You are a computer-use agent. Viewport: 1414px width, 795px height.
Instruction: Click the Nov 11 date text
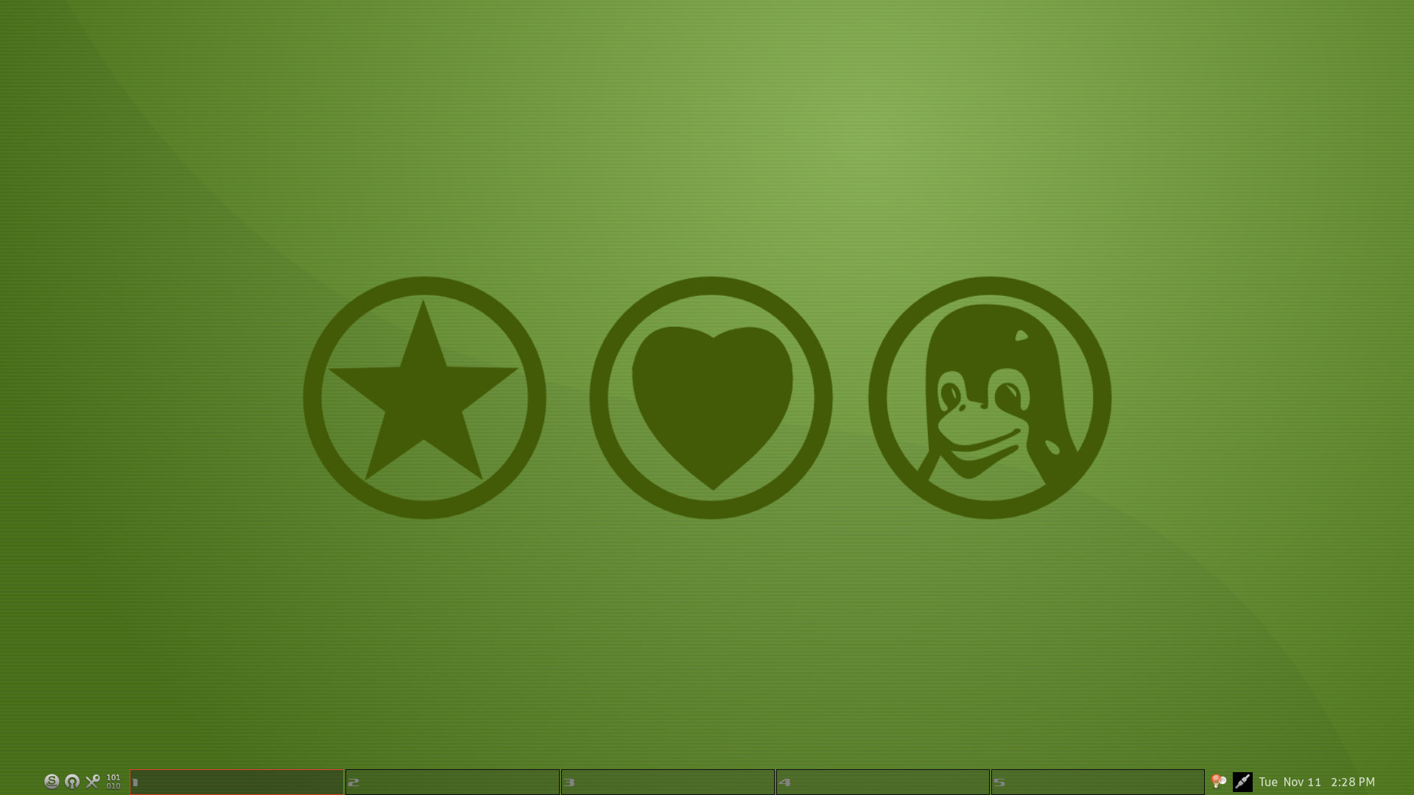click(1302, 782)
